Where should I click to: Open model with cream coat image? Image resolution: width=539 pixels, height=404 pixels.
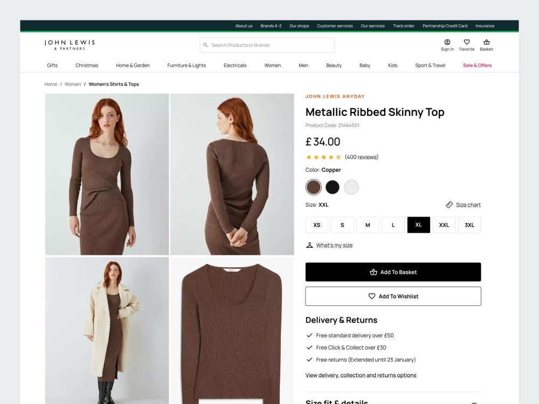click(x=107, y=331)
